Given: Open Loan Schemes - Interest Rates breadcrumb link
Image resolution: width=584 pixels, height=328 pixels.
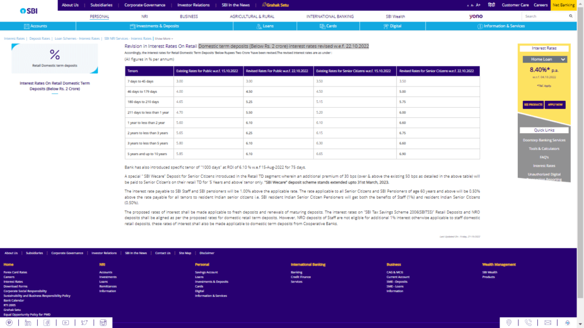Looking at the screenshot, I should [x=77, y=39].
